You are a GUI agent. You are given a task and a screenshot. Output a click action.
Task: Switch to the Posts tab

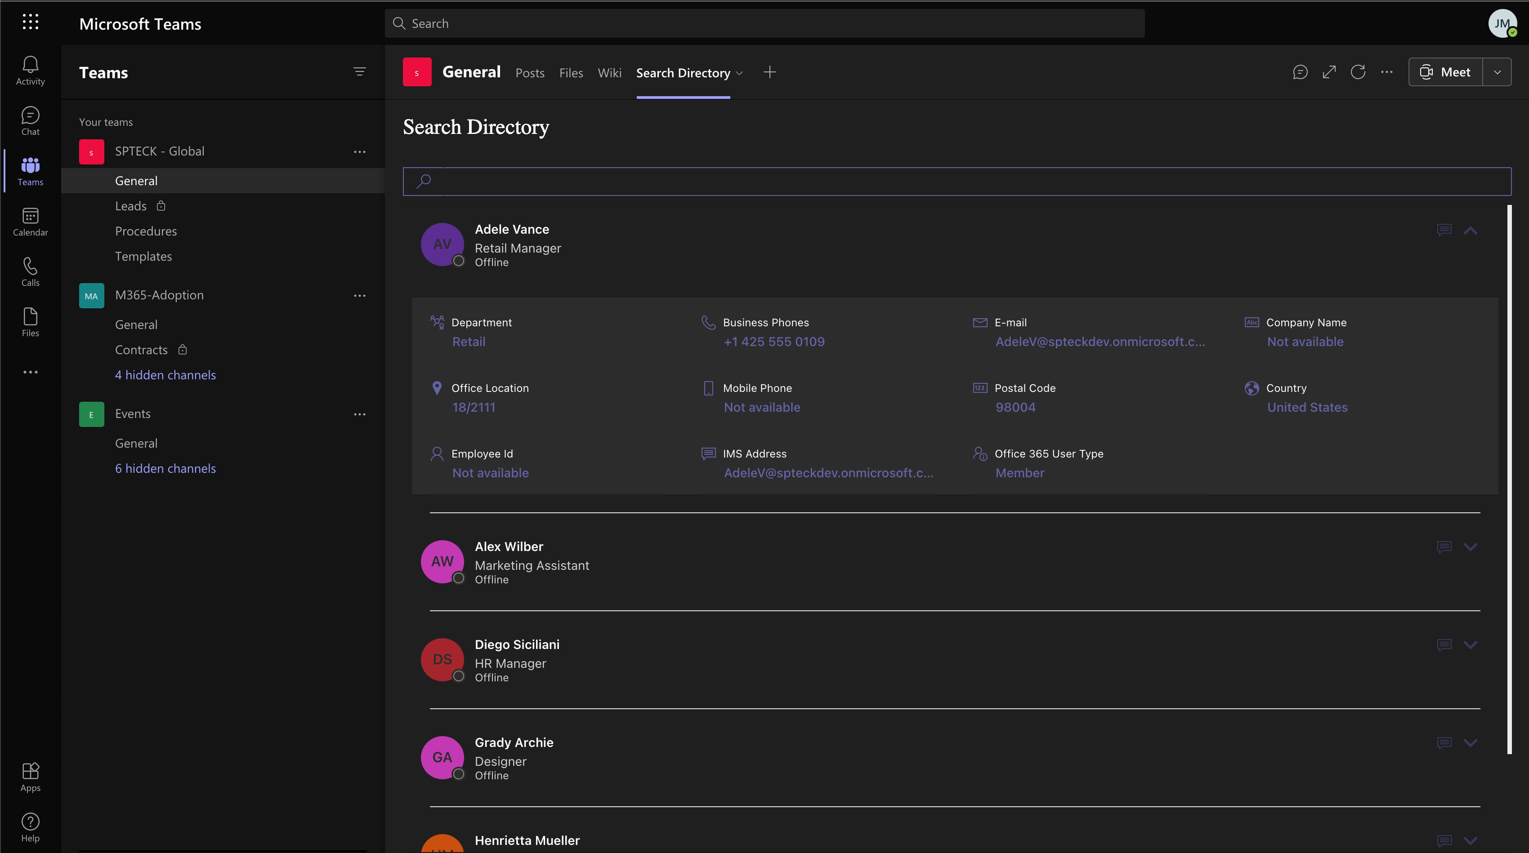click(529, 73)
